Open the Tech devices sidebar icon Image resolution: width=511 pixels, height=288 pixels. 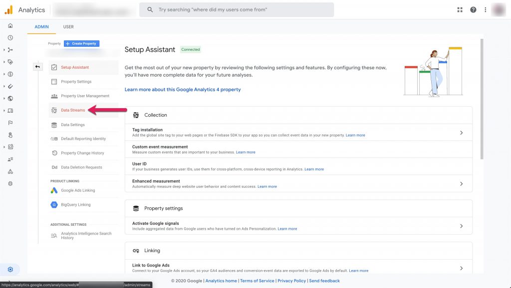10,111
